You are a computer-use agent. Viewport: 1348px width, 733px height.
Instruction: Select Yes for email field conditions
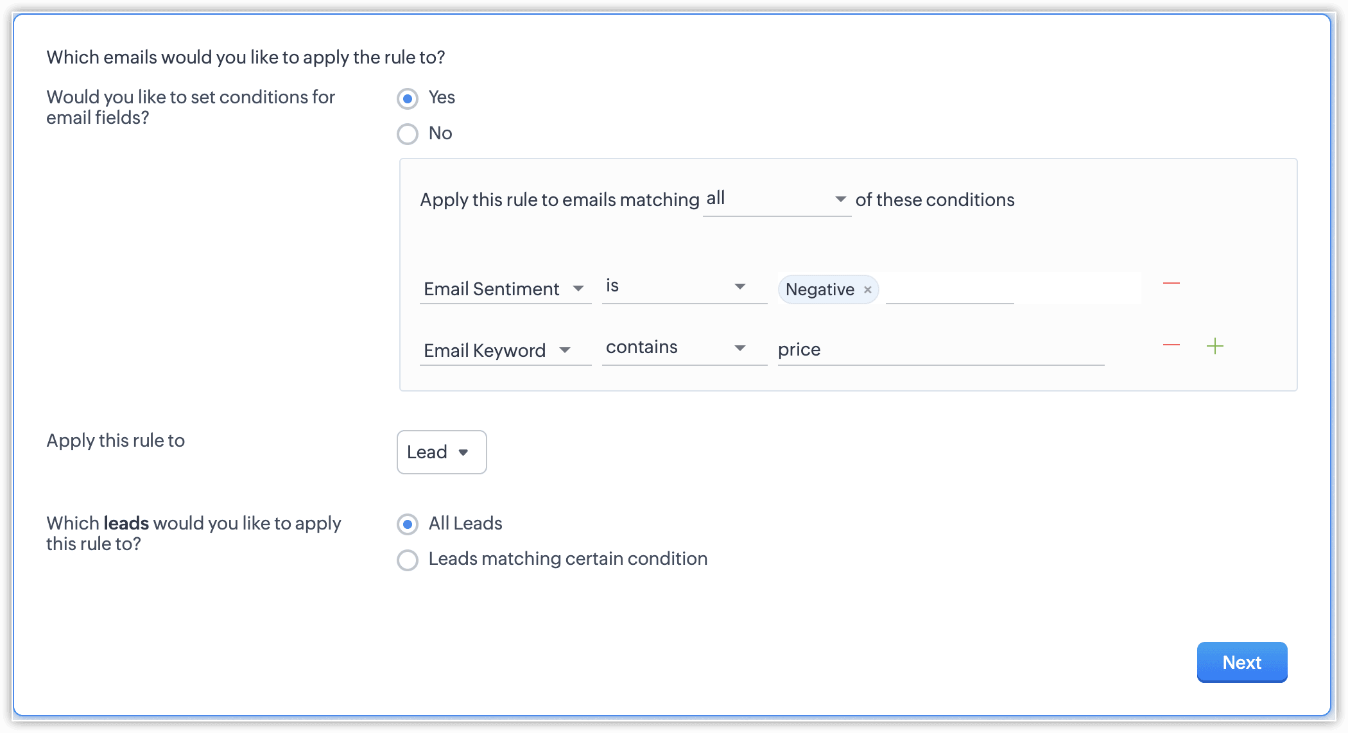coord(408,99)
